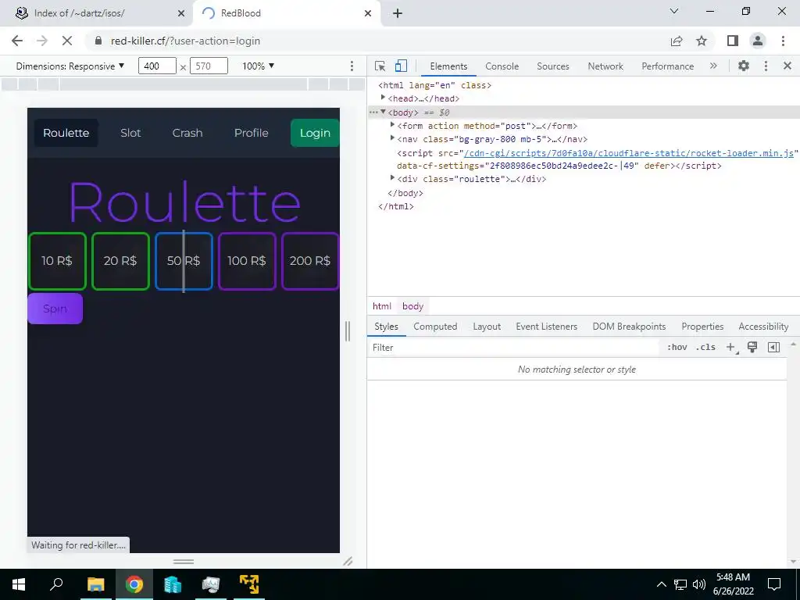The height and width of the screenshot is (600, 800).
Task: Go forward to the next page
Action: tap(42, 41)
